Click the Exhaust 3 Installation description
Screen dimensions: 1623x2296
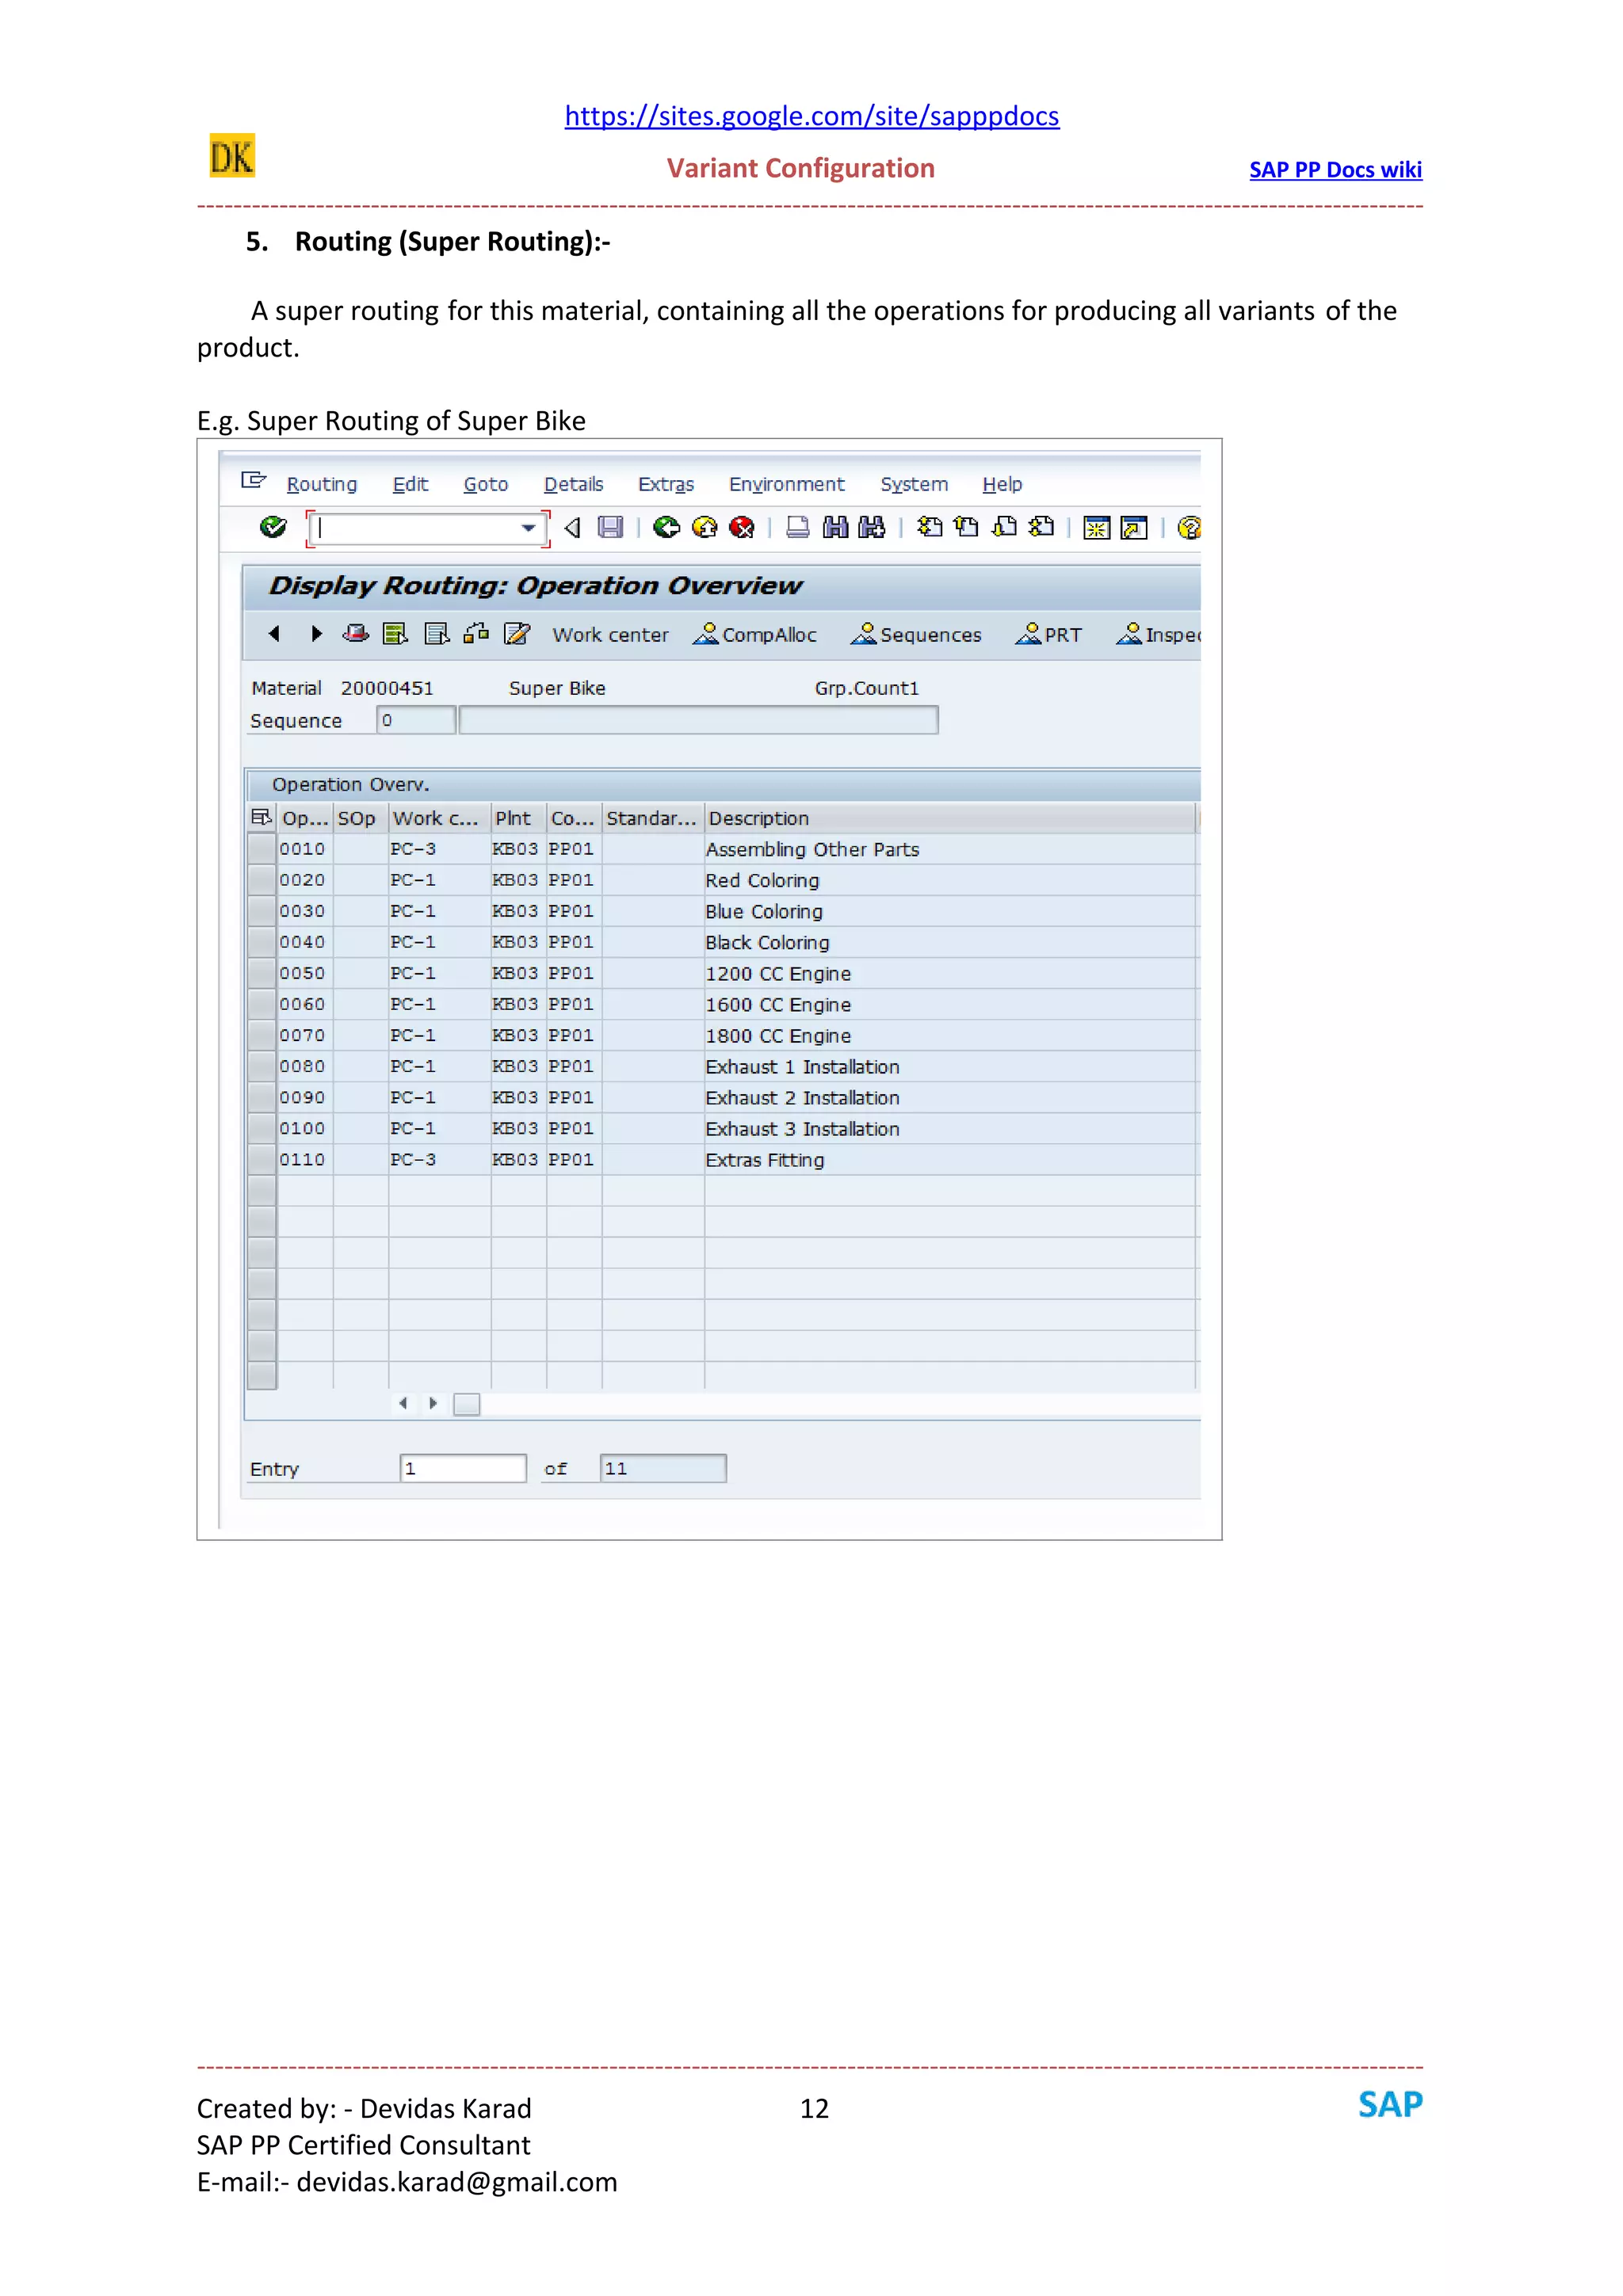tap(802, 1129)
